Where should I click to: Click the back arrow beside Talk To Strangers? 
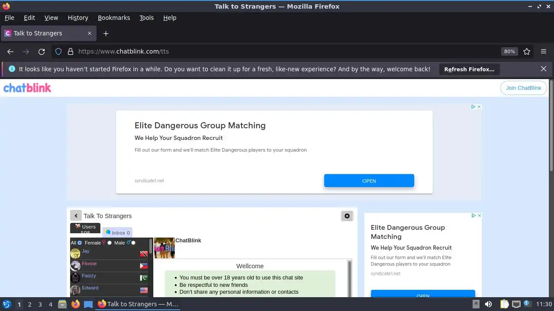[x=76, y=216]
